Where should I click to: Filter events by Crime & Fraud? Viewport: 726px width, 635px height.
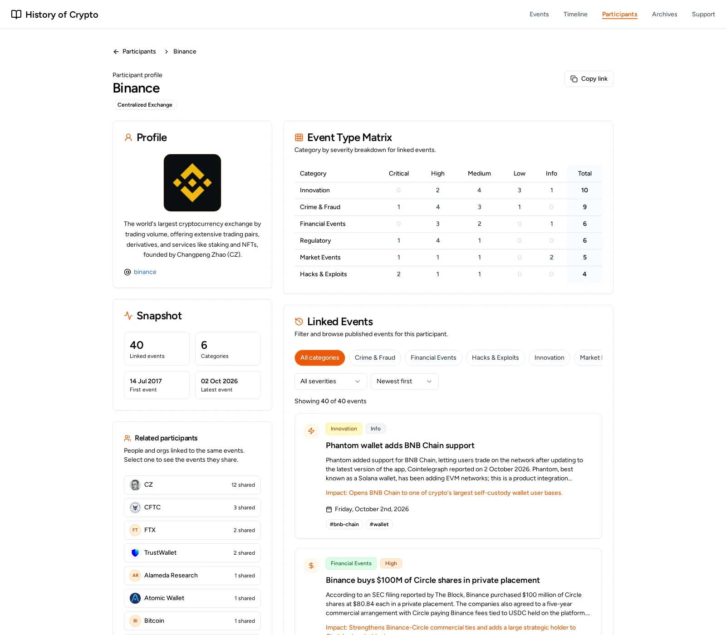pos(375,358)
